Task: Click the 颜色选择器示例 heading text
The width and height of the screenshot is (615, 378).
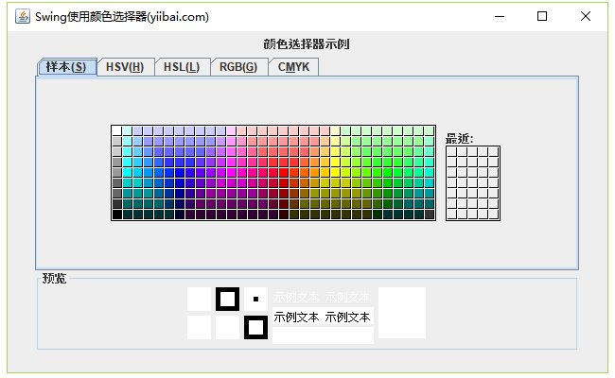Action: pos(307,43)
